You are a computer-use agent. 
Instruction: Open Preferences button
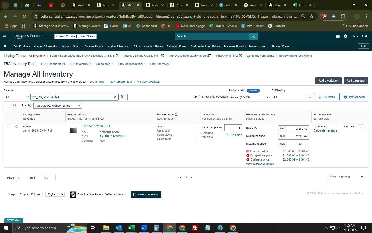point(354,97)
